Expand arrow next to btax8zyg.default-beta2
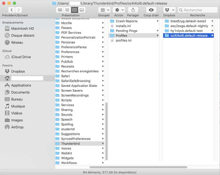The image size is (220, 175). pos(212,21)
